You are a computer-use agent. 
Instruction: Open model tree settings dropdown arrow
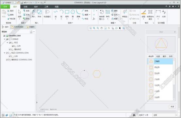coord(34,32)
